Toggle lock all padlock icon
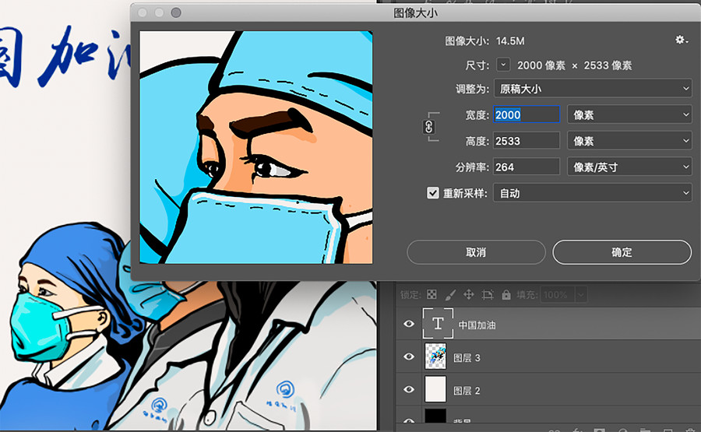The width and height of the screenshot is (701, 432). click(506, 294)
